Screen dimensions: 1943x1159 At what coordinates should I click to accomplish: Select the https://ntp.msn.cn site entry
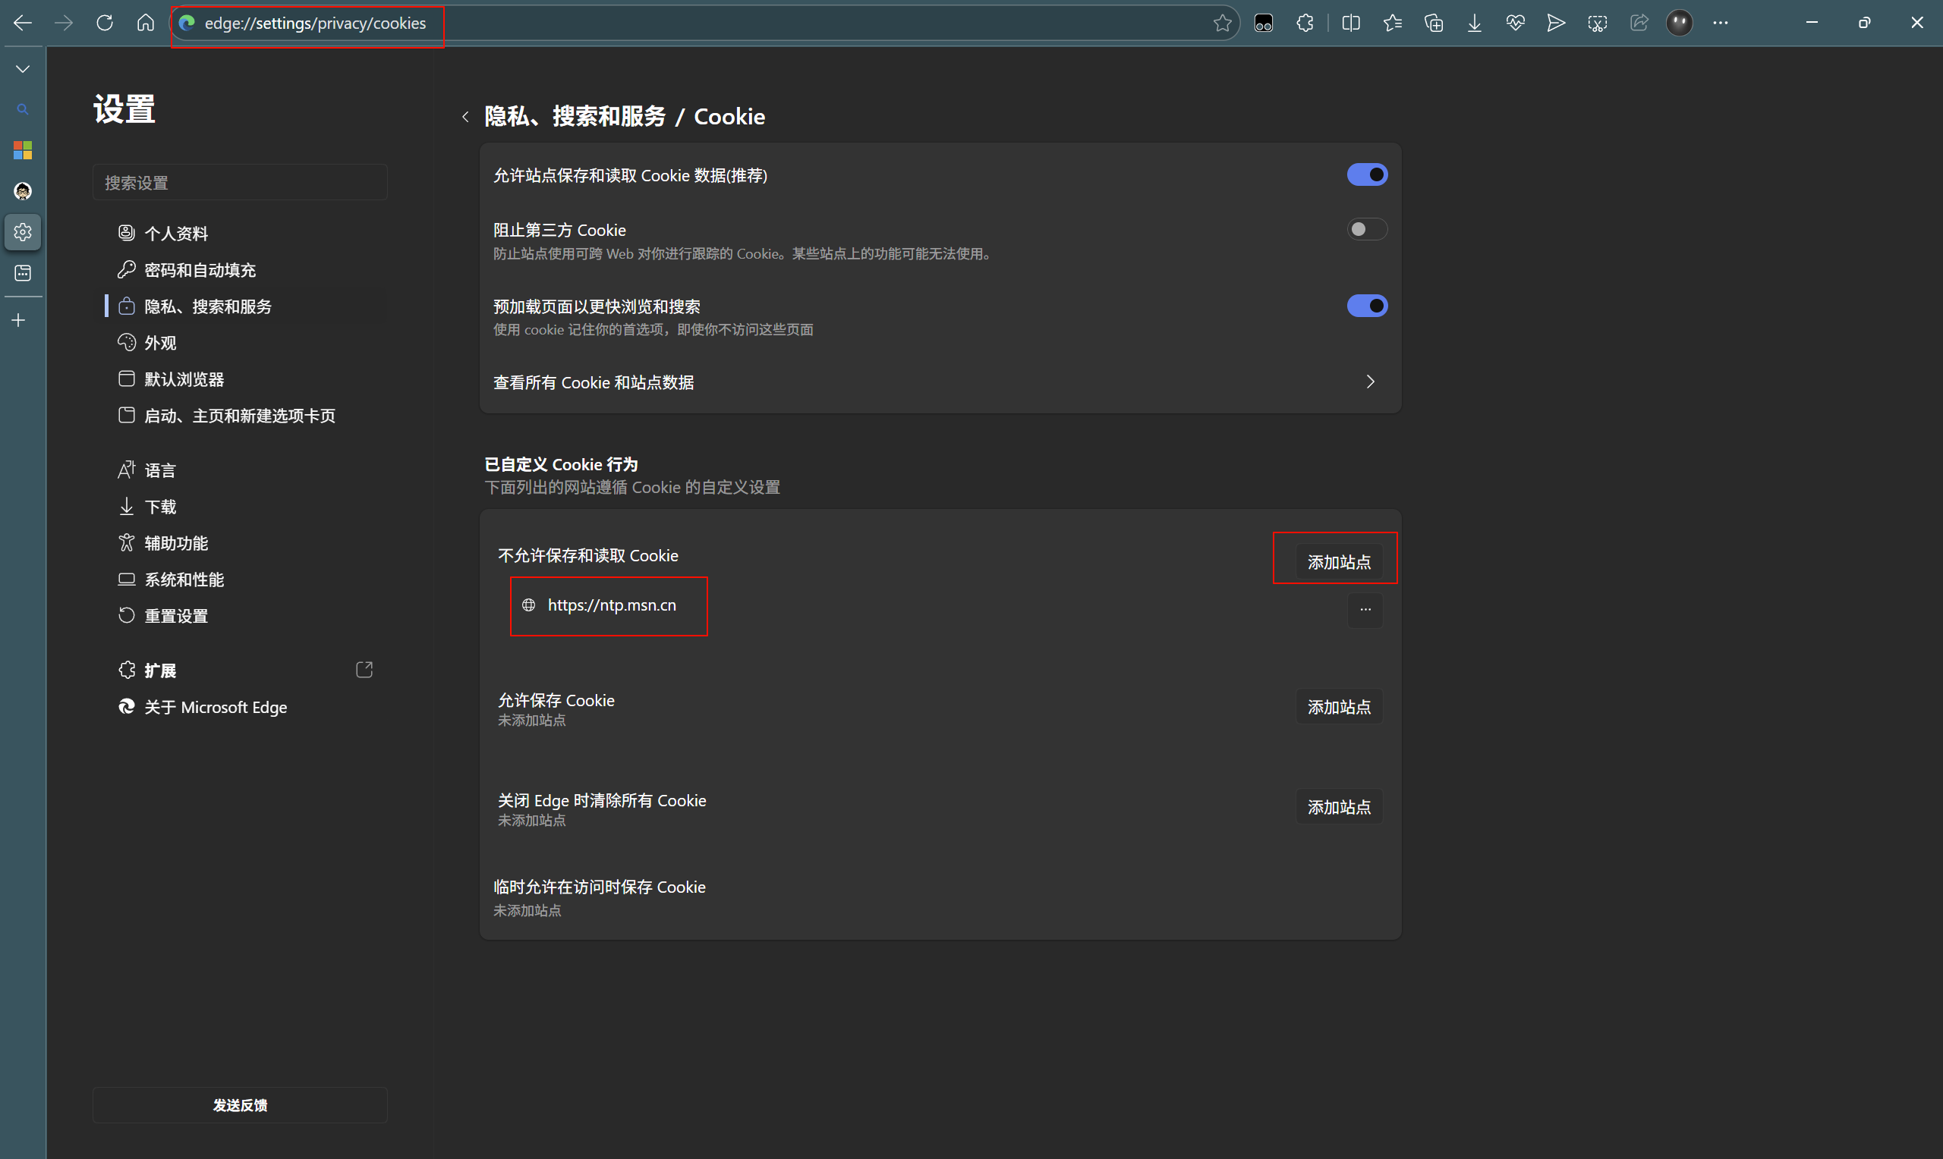point(612,605)
